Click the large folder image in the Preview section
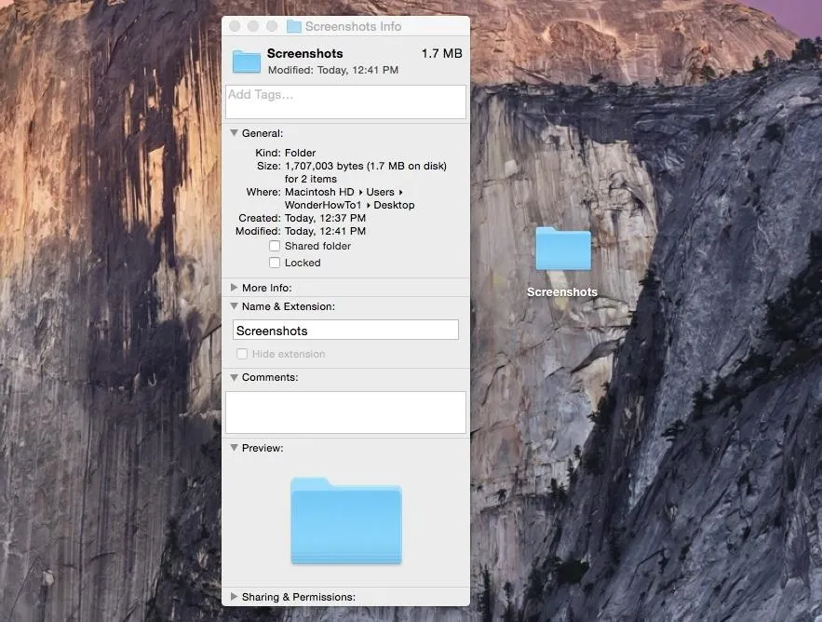 coord(345,521)
